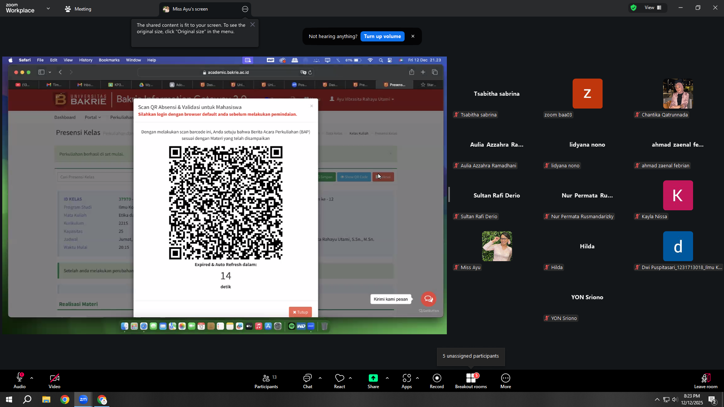Start sharing with the Share button

coord(373,381)
